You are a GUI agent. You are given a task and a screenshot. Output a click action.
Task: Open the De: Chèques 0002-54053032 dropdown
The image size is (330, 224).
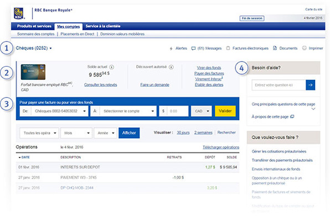(54, 111)
